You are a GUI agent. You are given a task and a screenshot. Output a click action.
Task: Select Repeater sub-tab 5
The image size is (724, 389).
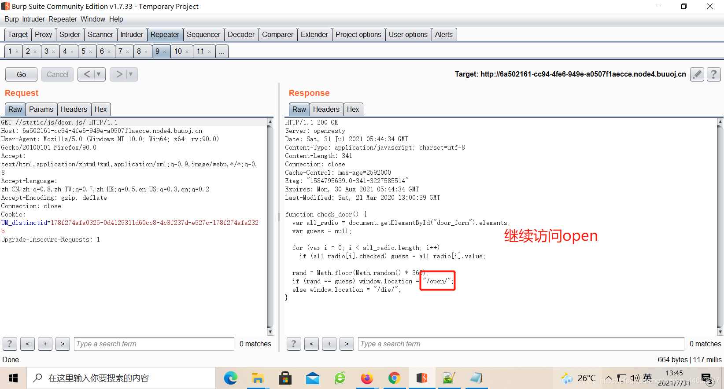[83, 51]
